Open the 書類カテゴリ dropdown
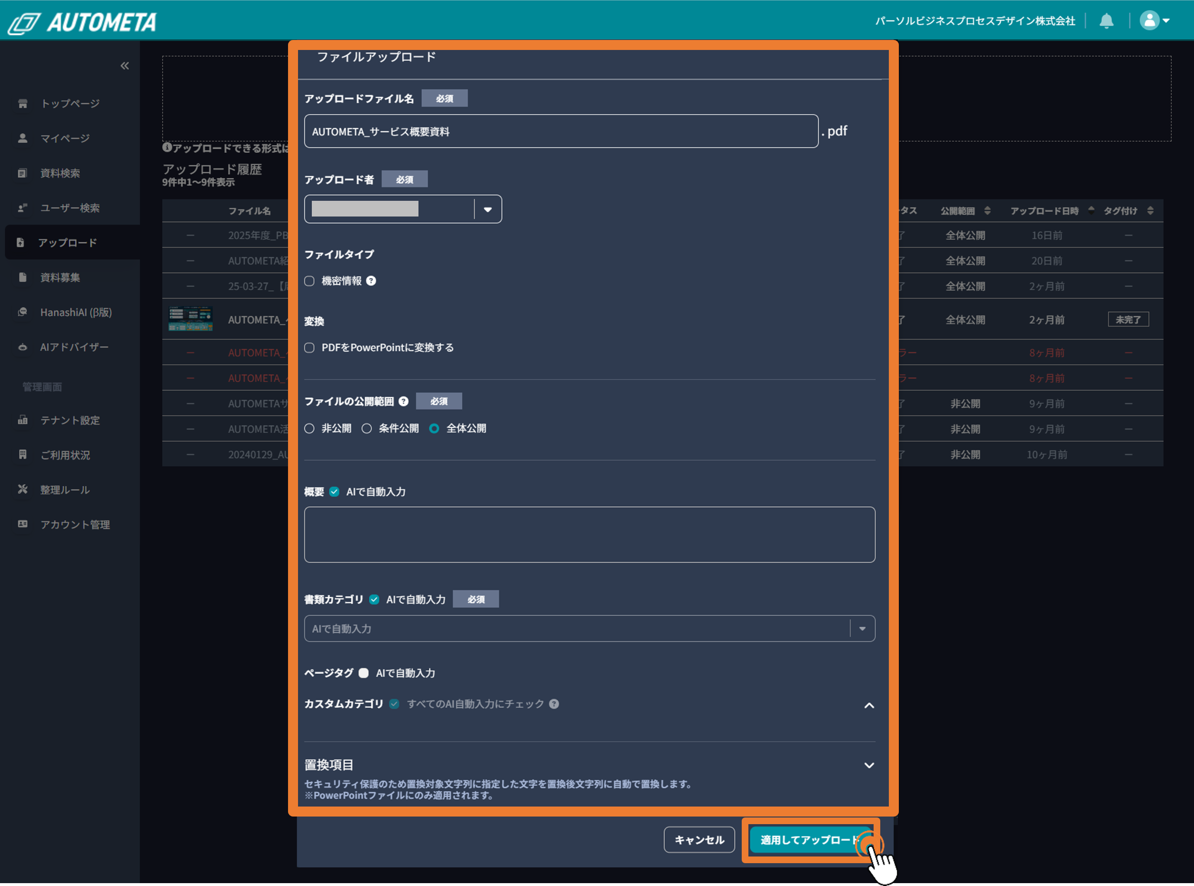1194x886 pixels. (589, 629)
